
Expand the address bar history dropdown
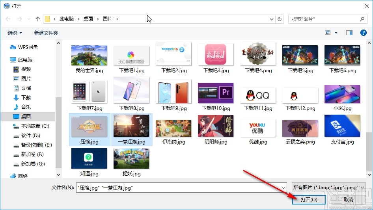coord(272,19)
